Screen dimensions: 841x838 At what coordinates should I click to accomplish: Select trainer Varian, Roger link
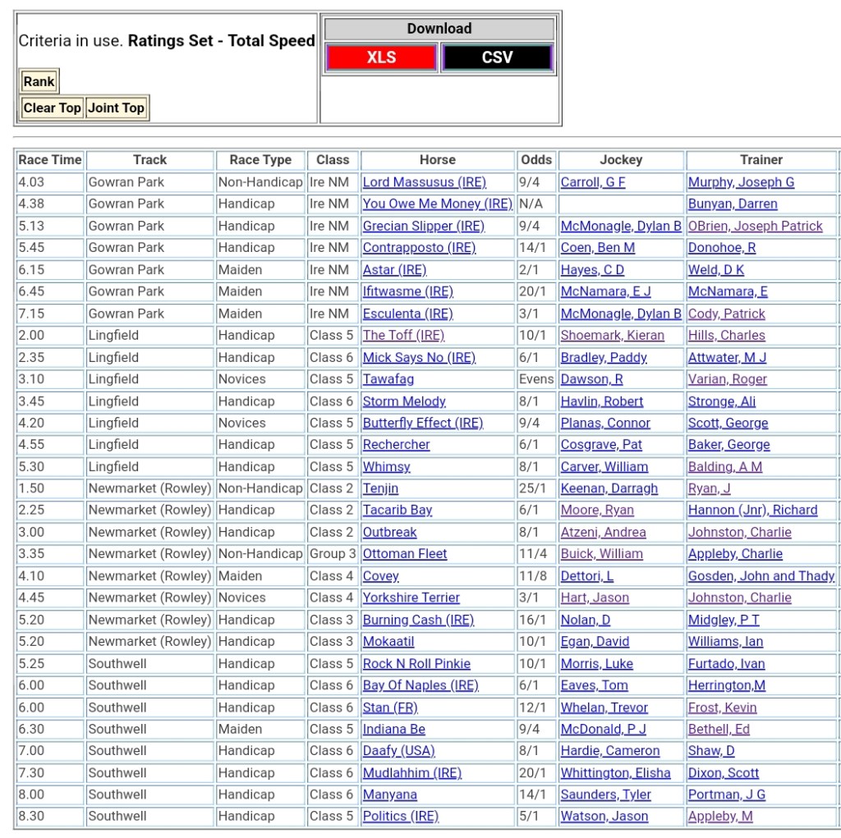(x=727, y=379)
